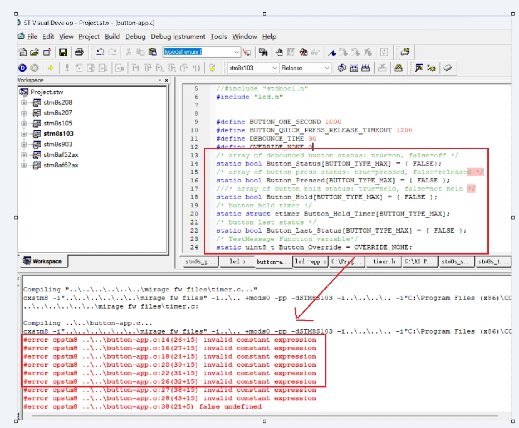
Task: Click the Stop Build icon
Action: point(383,68)
